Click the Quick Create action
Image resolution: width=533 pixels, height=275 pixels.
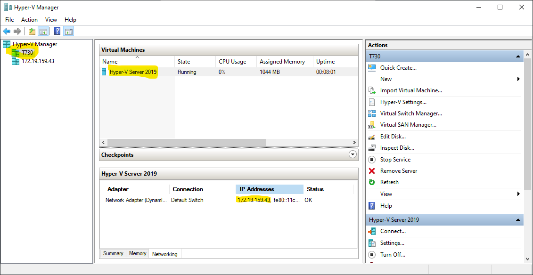[398, 67]
